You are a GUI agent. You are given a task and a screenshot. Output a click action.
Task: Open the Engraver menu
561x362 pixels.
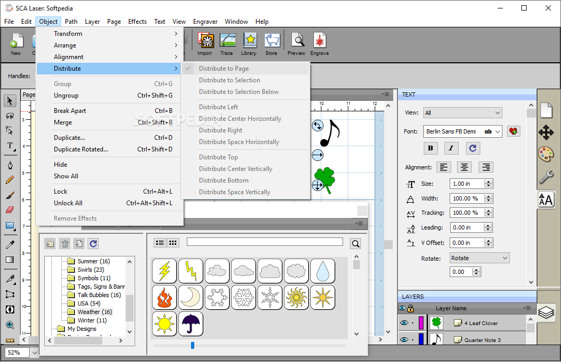(x=205, y=22)
